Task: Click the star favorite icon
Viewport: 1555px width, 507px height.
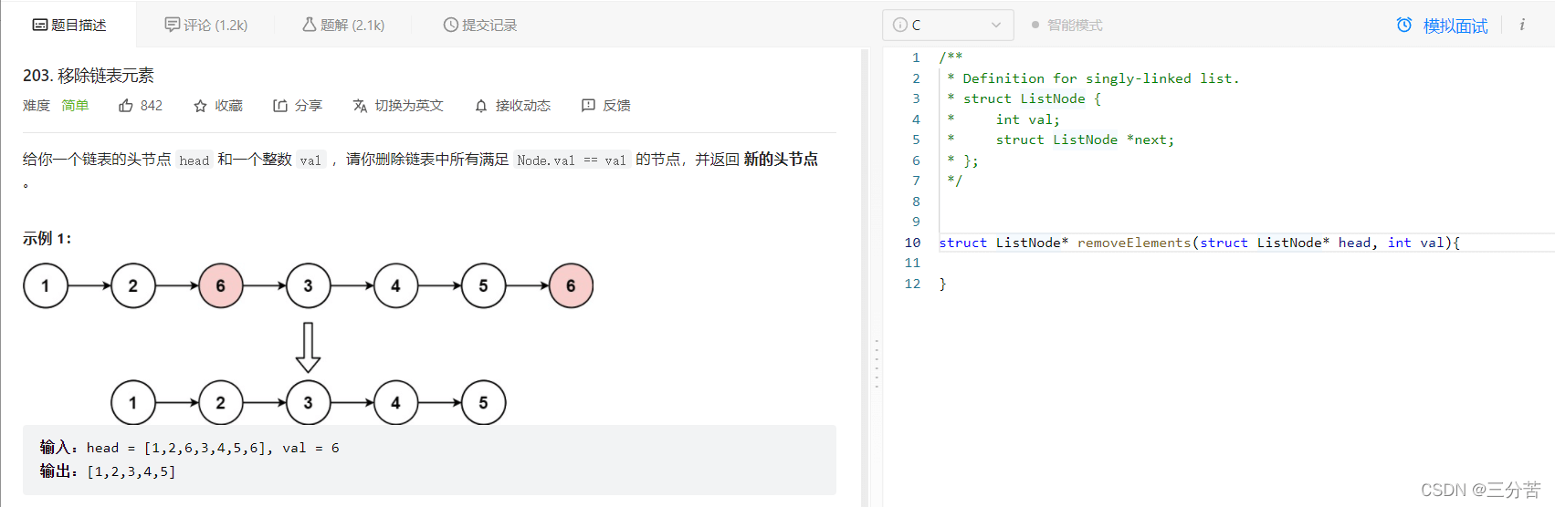Action: [200, 106]
